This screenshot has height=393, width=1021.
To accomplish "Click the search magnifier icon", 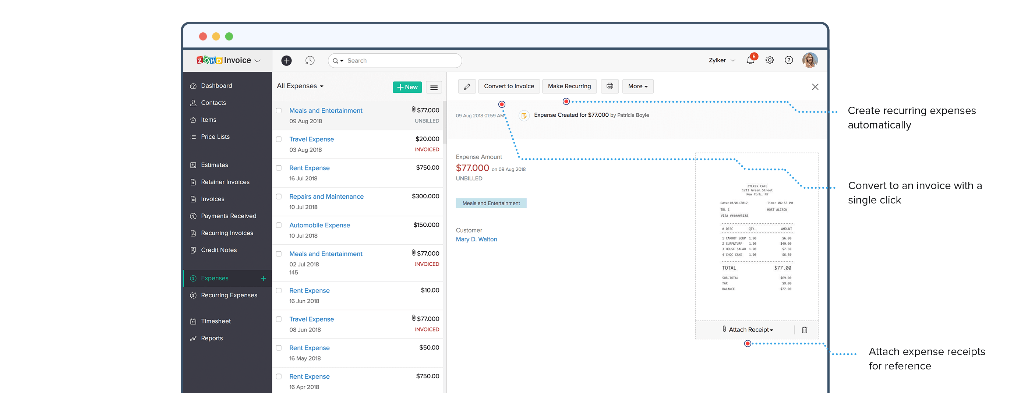I will point(335,61).
